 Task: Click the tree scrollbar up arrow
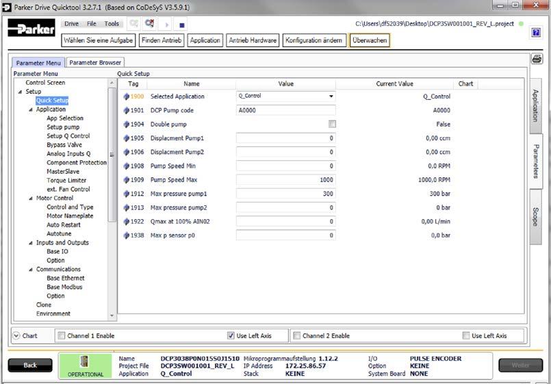[x=112, y=83]
